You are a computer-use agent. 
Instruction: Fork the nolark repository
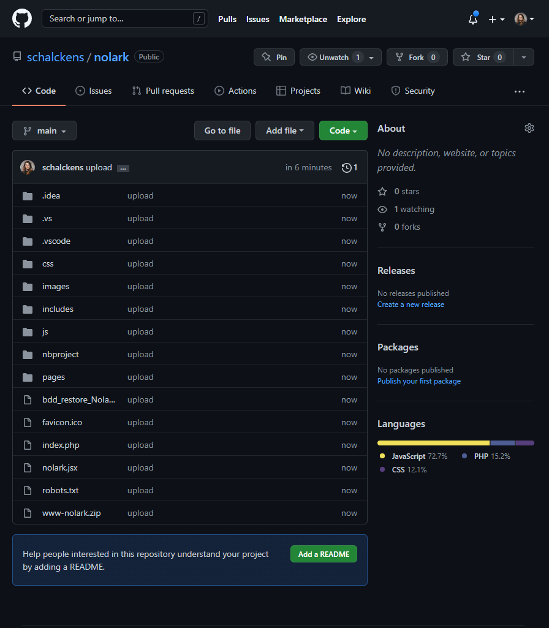coord(417,57)
